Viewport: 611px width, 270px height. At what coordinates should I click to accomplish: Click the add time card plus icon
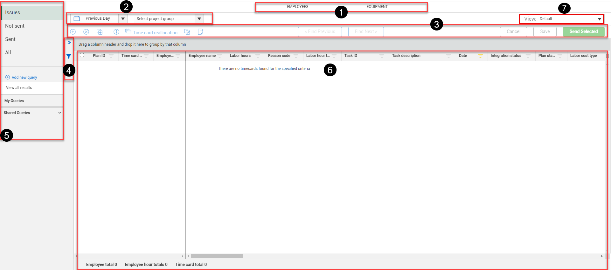click(73, 32)
